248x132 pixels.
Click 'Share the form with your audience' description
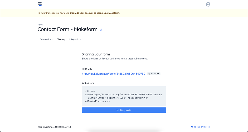pyautogui.click(x=115, y=59)
